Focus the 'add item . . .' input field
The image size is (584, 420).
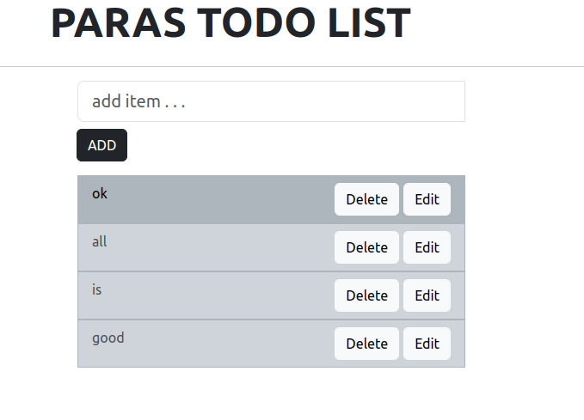pyautogui.click(x=271, y=101)
